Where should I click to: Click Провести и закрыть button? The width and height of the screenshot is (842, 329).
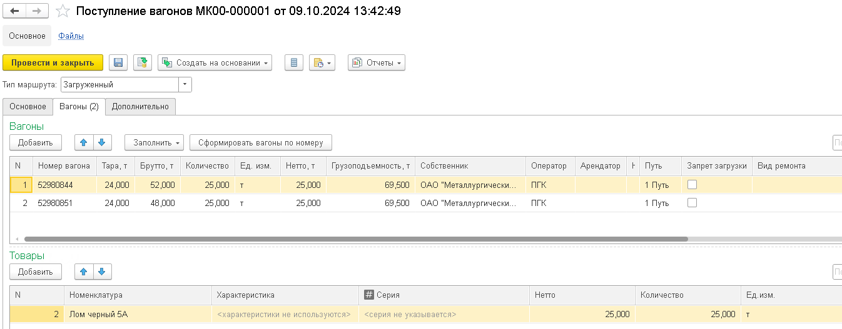coord(53,62)
